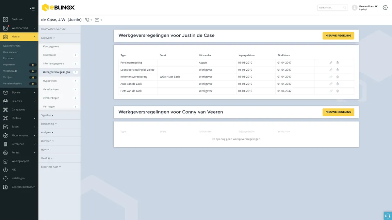
Task: Delete the Auto van de zaak row
Action: pyautogui.click(x=337, y=84)
